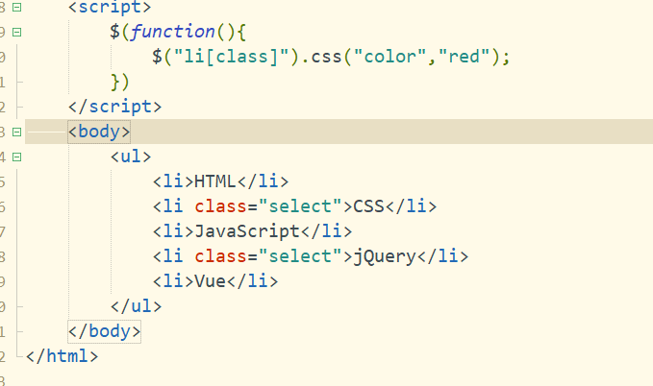Click the CSS list item text
The height and width of the screenshot is (386, 653).
(368, 206)
